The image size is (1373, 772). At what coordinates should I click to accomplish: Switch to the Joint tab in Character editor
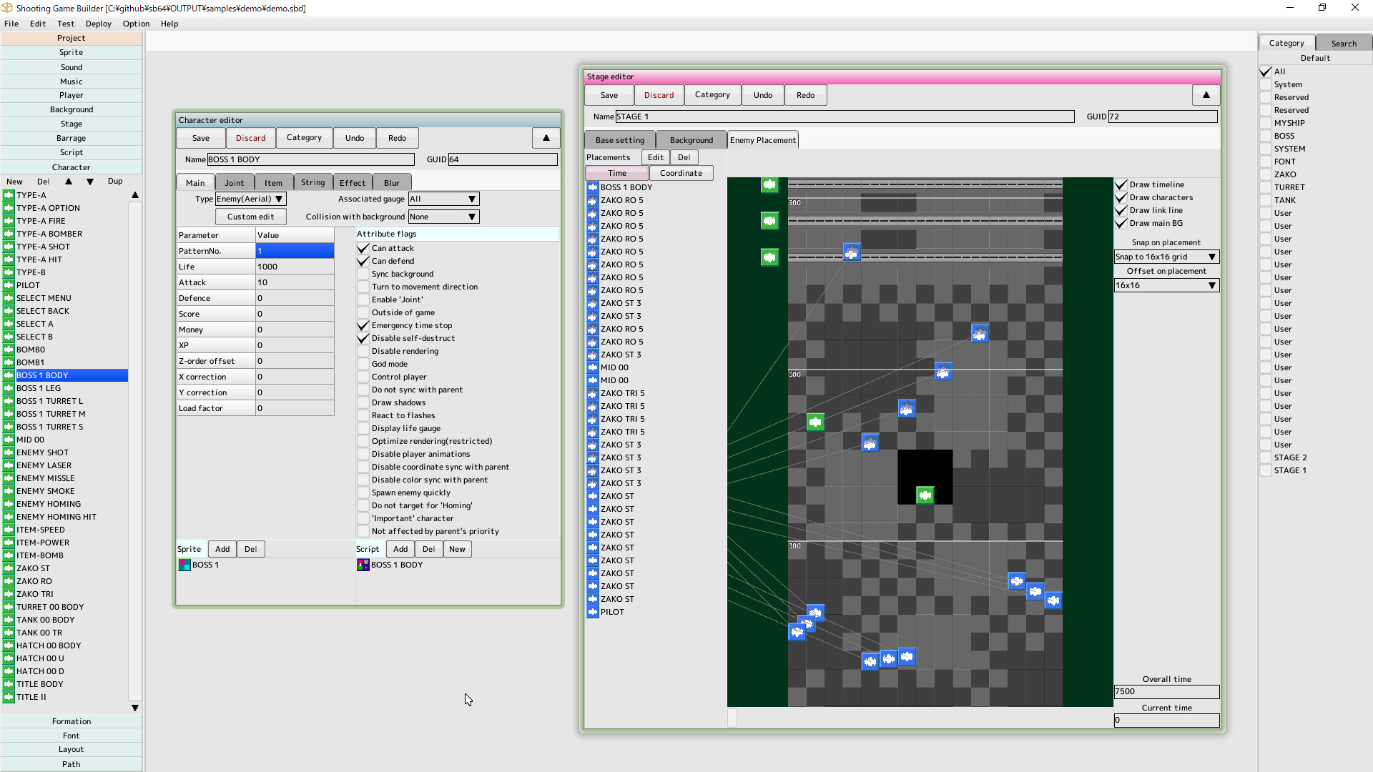point(235,182)
